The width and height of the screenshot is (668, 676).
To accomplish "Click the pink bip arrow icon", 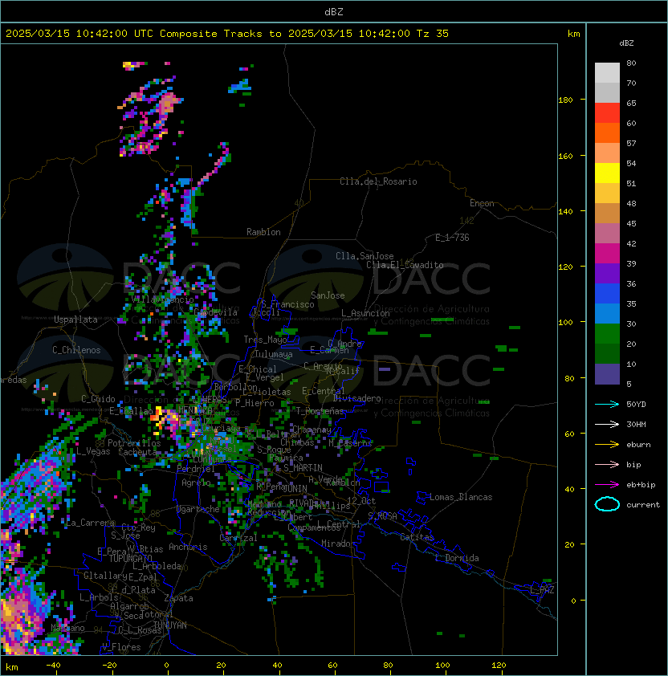I will pyautogui.click(x=607, y=464).
